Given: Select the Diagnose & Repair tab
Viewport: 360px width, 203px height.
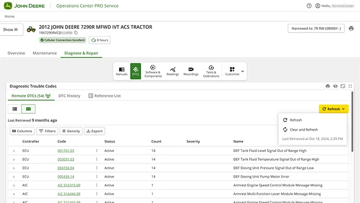Looking at the screenshot, I should point(81,53).
